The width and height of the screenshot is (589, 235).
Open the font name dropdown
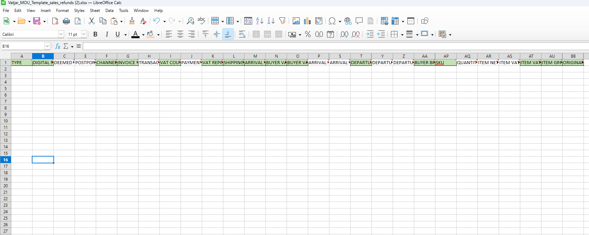pos(61,34)
